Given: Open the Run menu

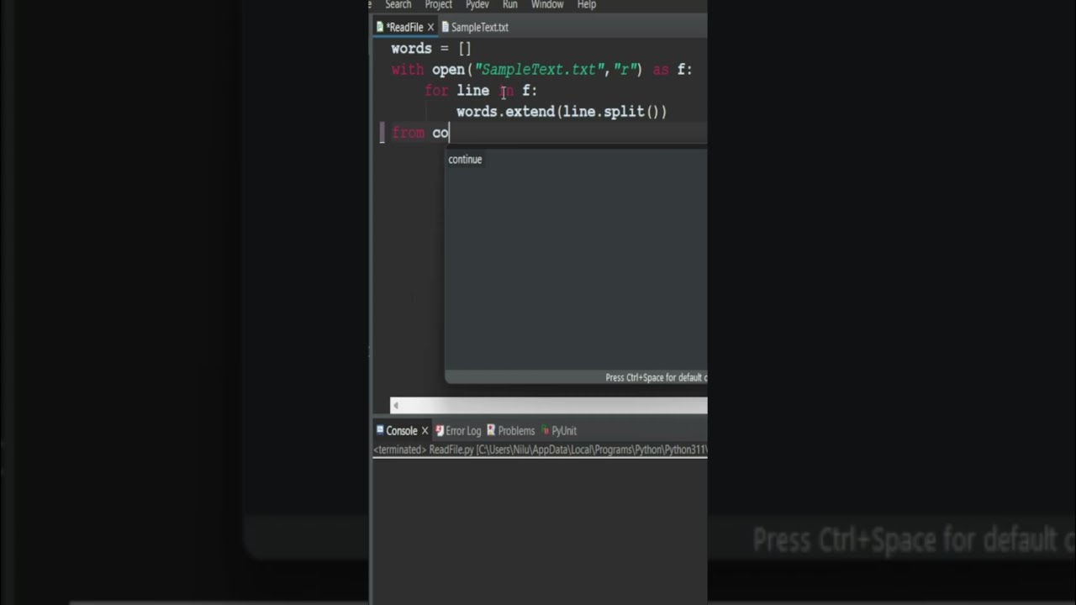Looking at the screenshot, I should pyautogui.click(x=510, y=5).
